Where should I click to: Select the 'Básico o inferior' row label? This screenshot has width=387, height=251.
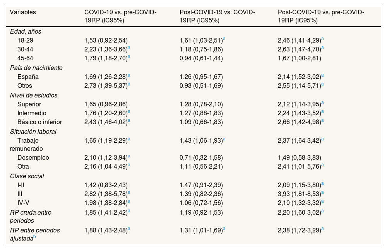39,122
